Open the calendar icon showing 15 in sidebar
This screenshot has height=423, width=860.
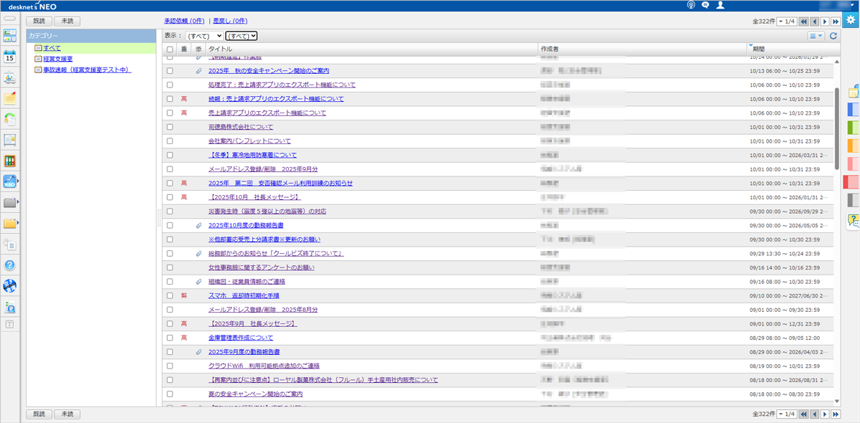(10, 57)
